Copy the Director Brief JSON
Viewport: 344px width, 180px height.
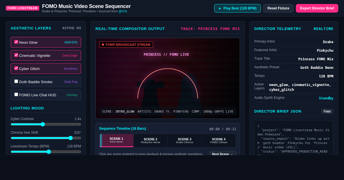pos(327,111)
